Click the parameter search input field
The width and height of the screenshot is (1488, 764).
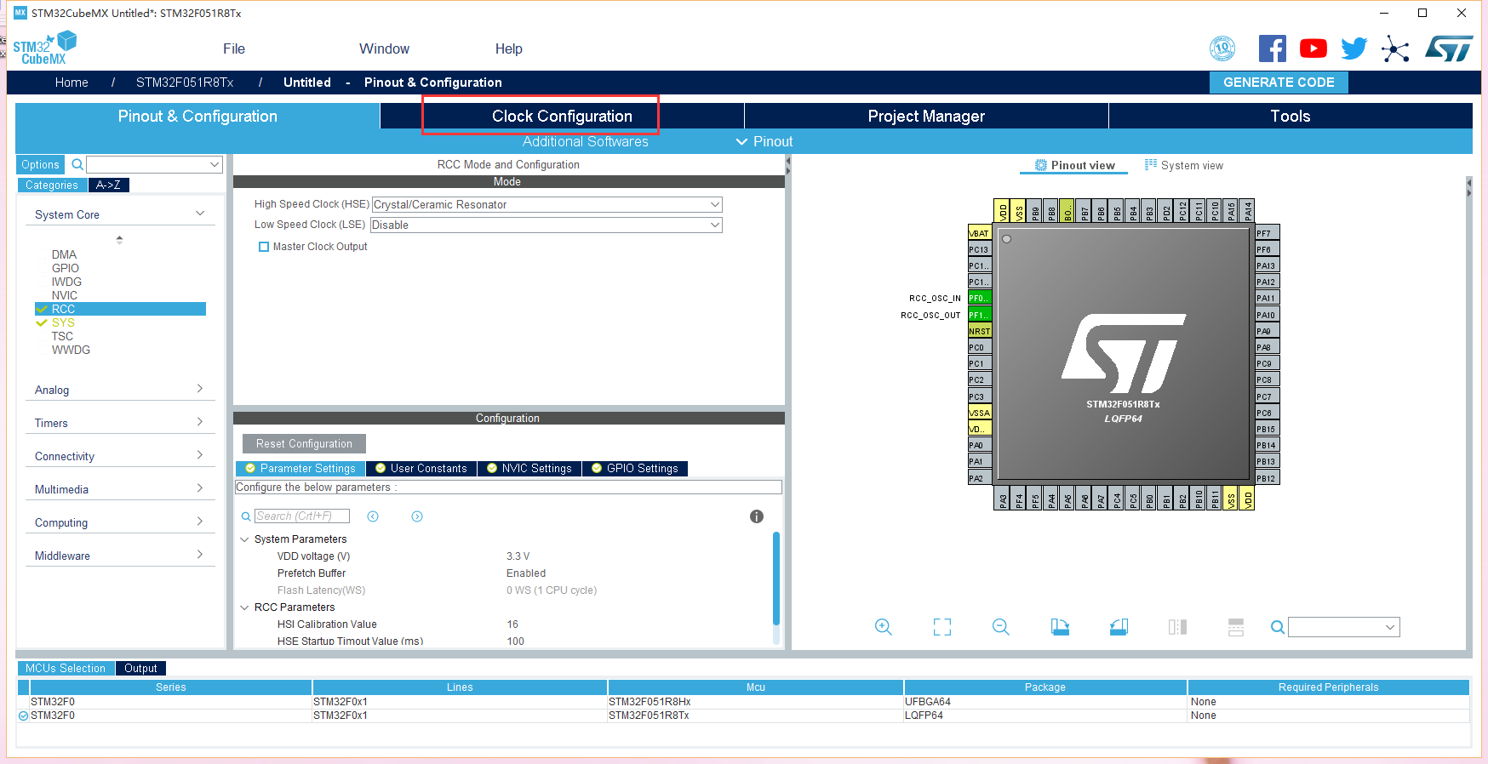pos(302,516)
